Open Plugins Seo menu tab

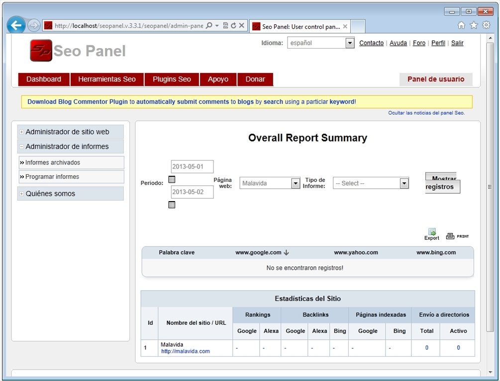[172, 79]
